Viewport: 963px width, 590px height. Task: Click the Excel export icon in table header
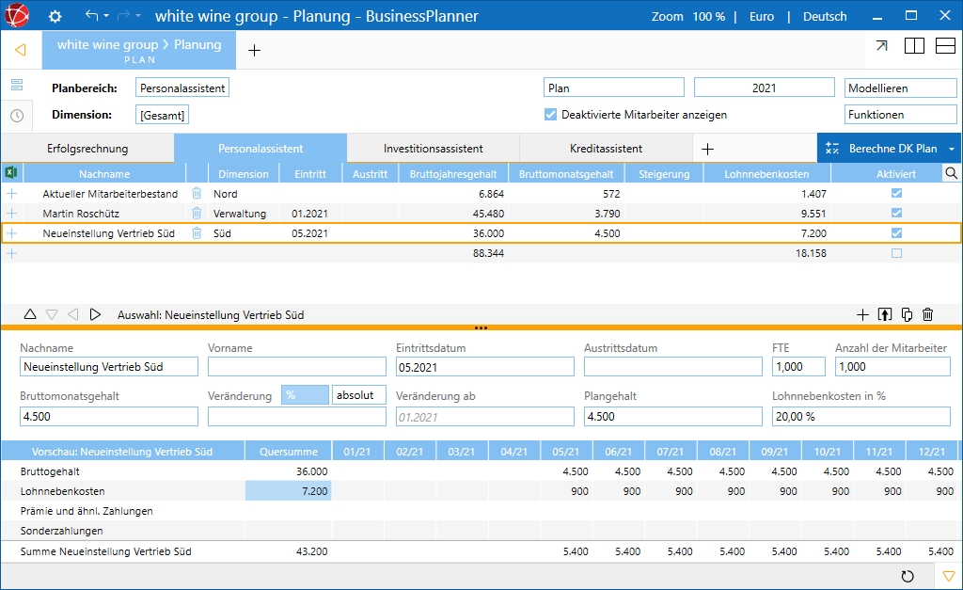11,173
